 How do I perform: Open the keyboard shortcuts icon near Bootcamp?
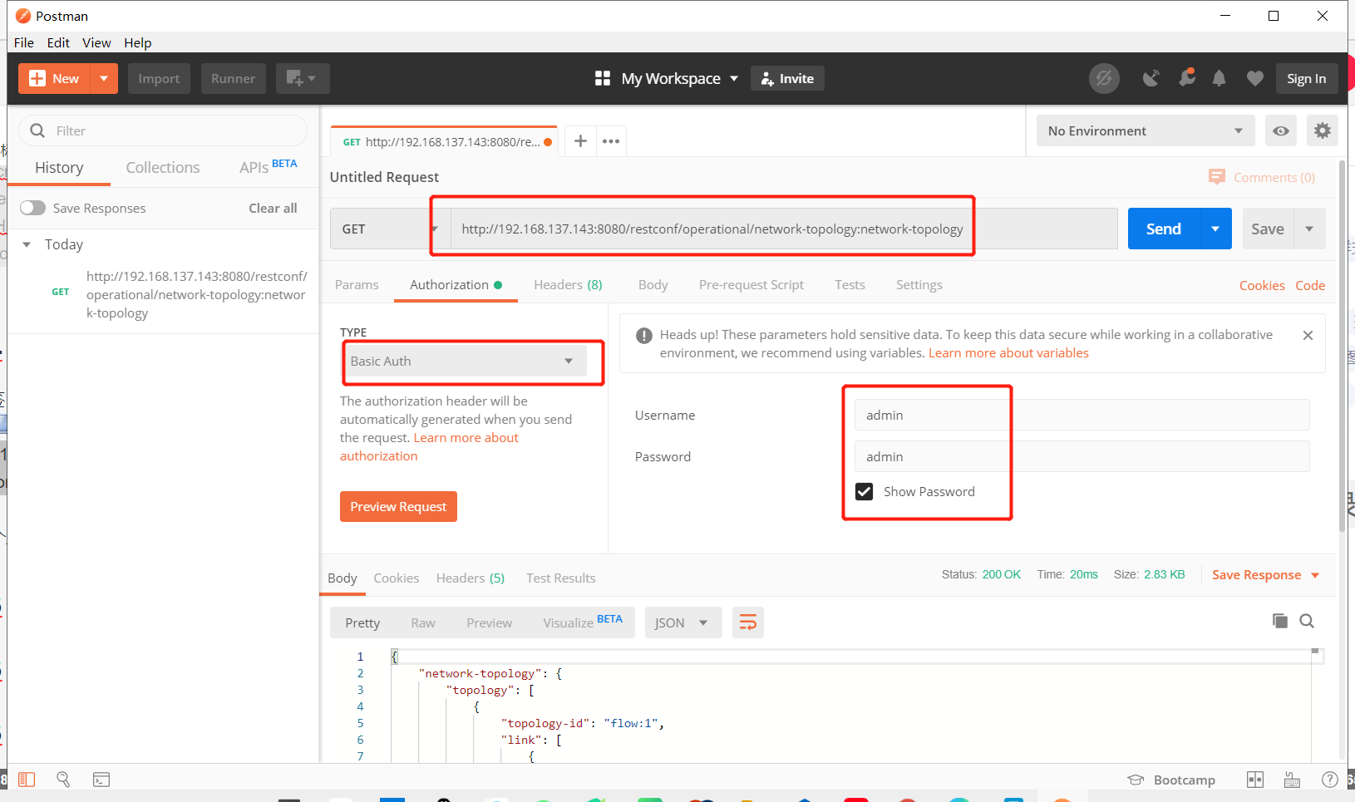(1291, 780)
